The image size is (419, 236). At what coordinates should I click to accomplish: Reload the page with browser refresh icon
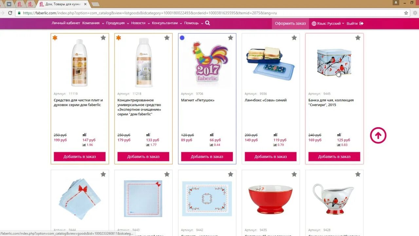(x=10, y=13)
